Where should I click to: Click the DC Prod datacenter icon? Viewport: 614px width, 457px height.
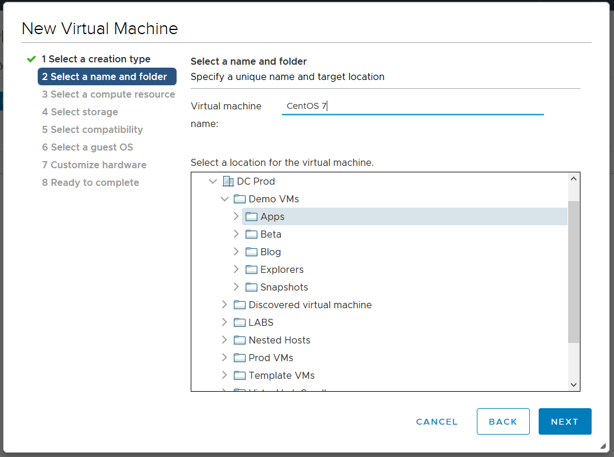click(228, 181)
